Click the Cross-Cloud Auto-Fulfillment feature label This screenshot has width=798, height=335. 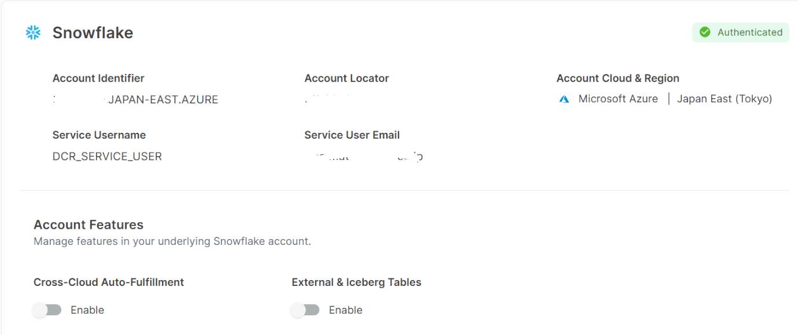(109, 282)
